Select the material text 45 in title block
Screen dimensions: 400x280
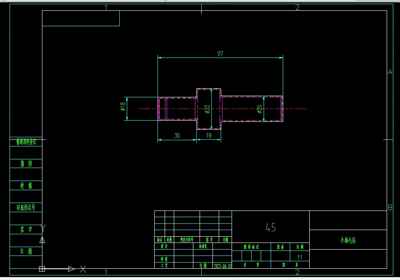271,227
